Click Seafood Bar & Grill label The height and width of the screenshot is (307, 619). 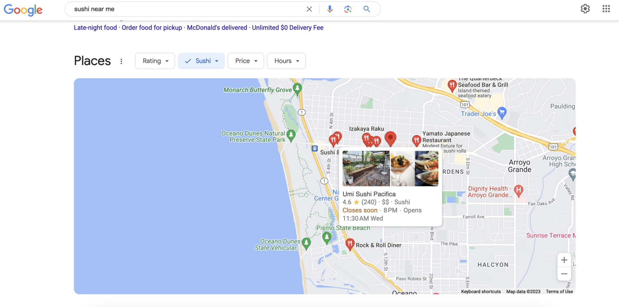click(483, 85)
